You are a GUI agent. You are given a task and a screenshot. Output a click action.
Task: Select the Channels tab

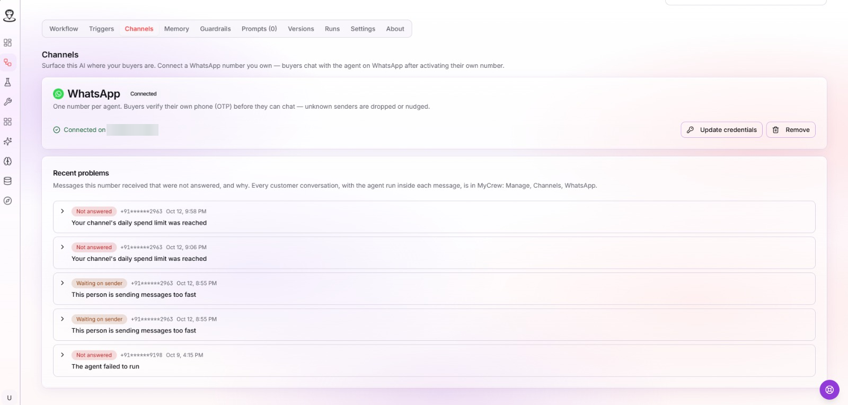(x=139, y=29)
